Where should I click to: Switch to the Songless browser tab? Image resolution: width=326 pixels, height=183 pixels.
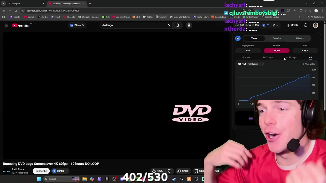(25, 4)
